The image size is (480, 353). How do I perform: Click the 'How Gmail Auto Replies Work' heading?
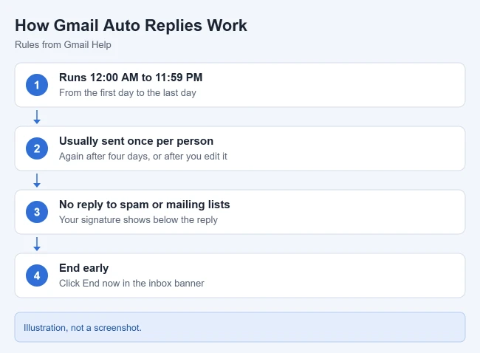pyautogui.click(x=131, y=25)
